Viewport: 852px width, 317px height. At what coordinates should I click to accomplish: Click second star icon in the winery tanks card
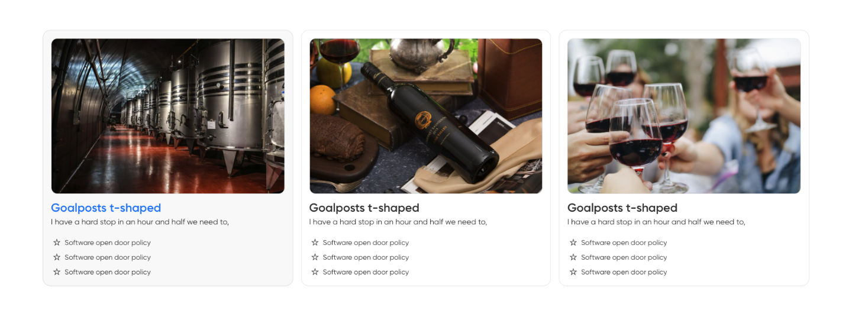pyautogui.click(x=57, y=257)
